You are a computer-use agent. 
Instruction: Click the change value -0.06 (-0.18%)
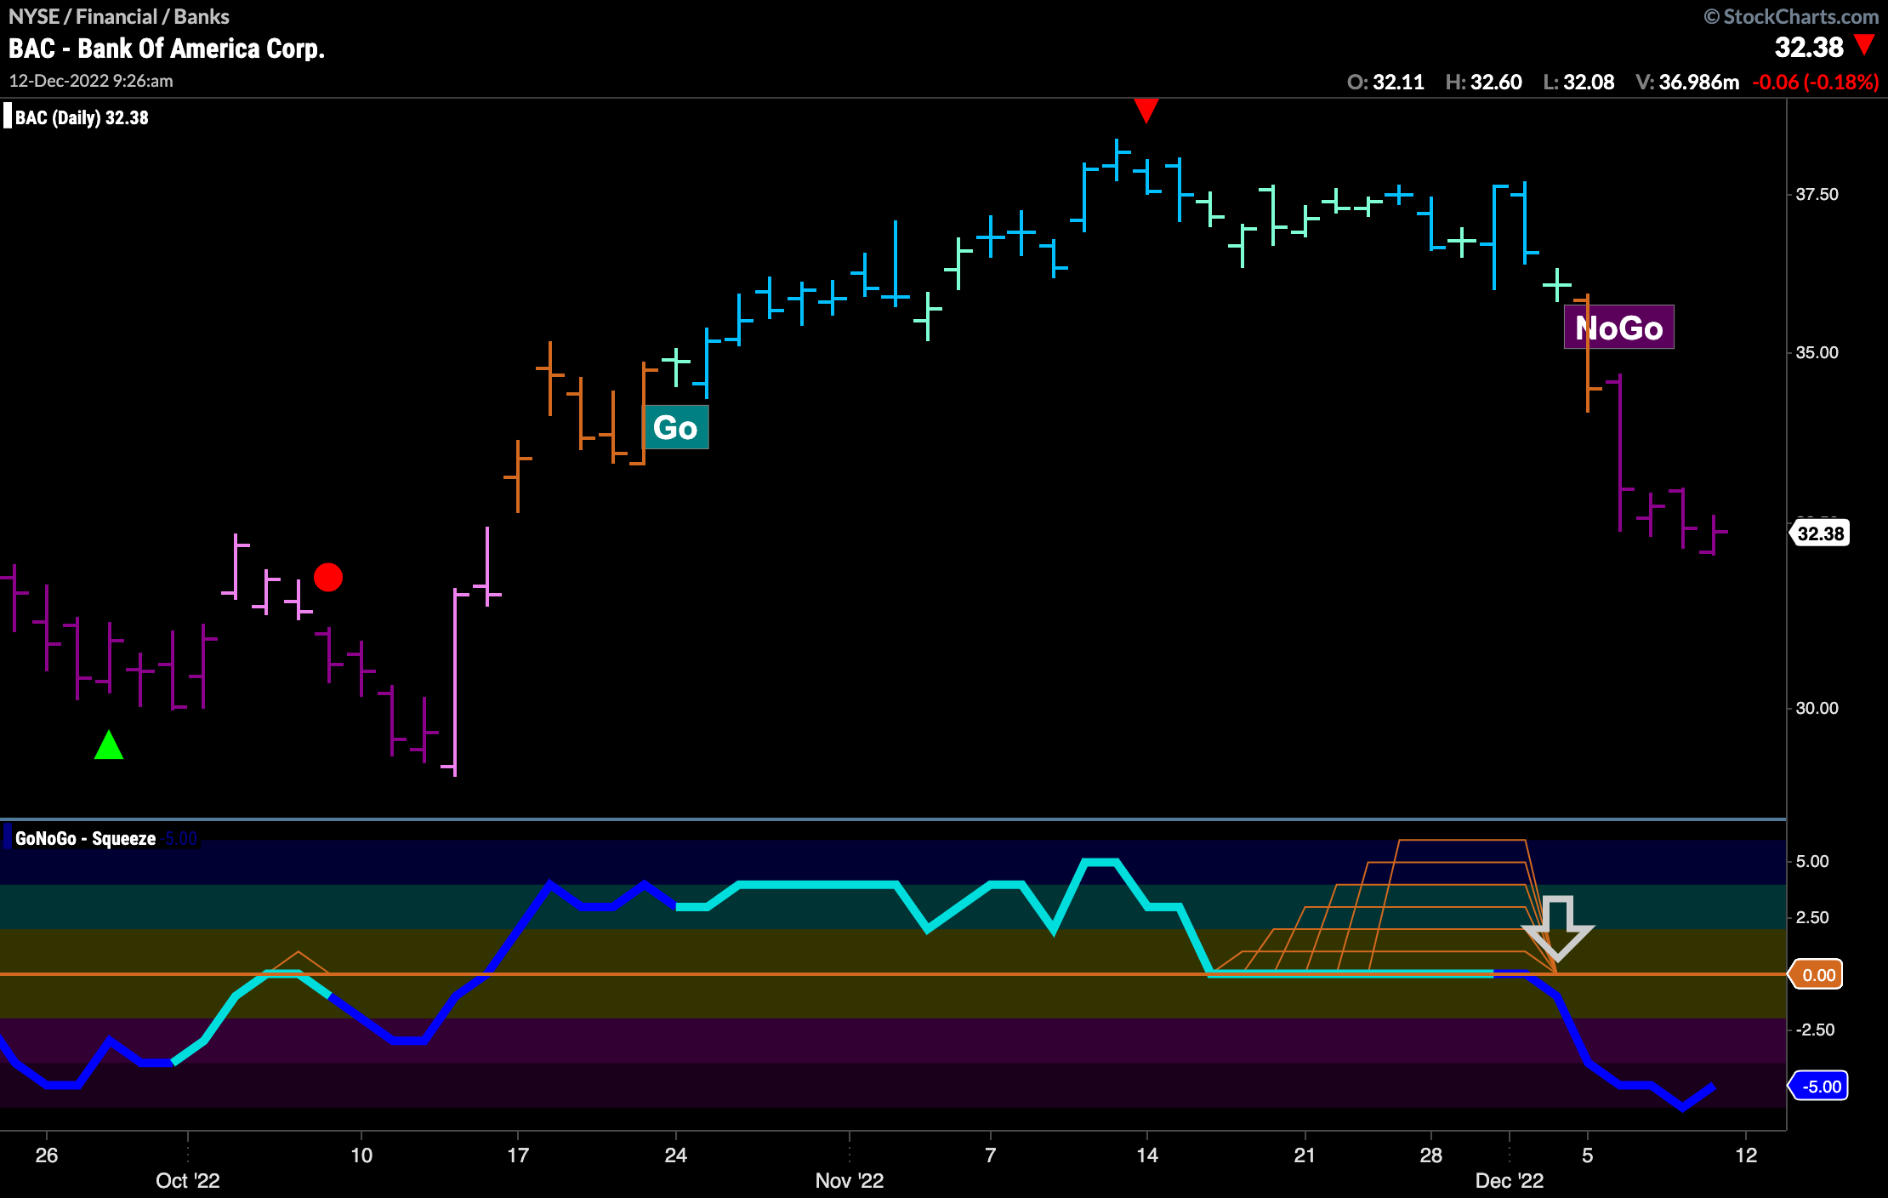(1816, 83)
